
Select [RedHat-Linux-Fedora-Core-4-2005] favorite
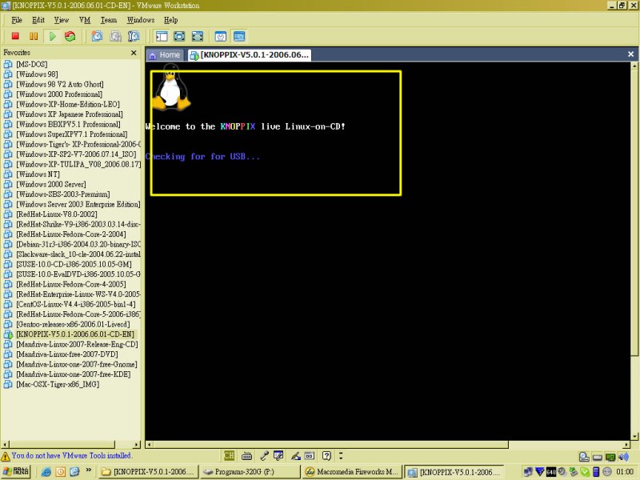point(71,284)
